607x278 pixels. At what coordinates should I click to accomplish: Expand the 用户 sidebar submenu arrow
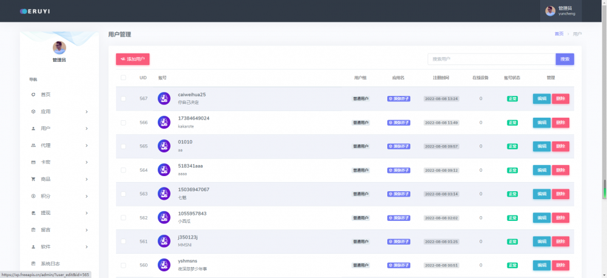pos(87,129)
